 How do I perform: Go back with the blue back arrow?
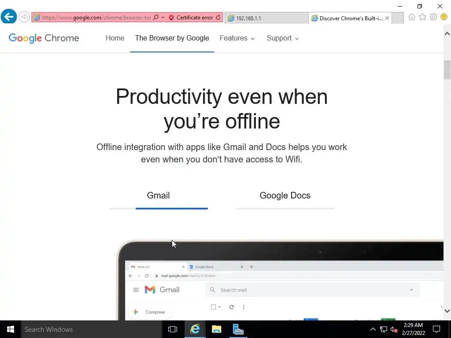9,17
